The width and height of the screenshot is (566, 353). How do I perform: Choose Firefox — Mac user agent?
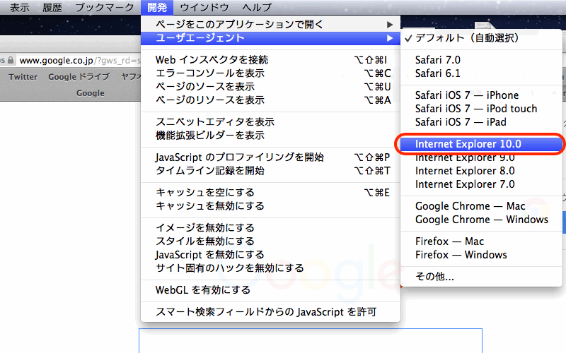pos(449,241)
